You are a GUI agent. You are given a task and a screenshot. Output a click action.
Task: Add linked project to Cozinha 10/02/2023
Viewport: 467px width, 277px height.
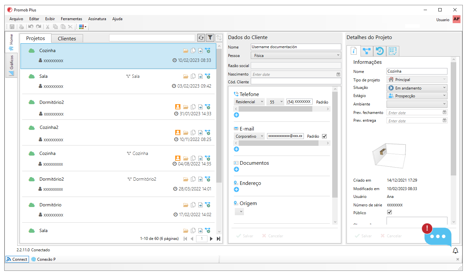click(x=207, y=50)
